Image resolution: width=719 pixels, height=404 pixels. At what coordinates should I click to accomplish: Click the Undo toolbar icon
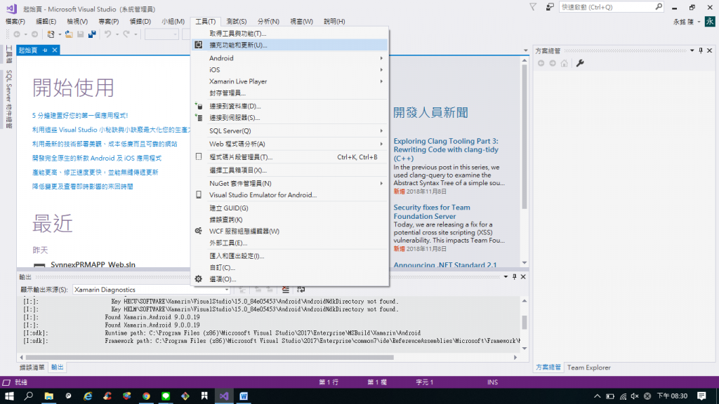point(107,34)
